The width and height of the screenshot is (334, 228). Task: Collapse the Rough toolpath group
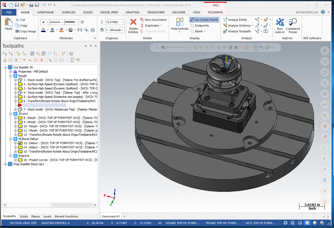(x=11, y=76)
